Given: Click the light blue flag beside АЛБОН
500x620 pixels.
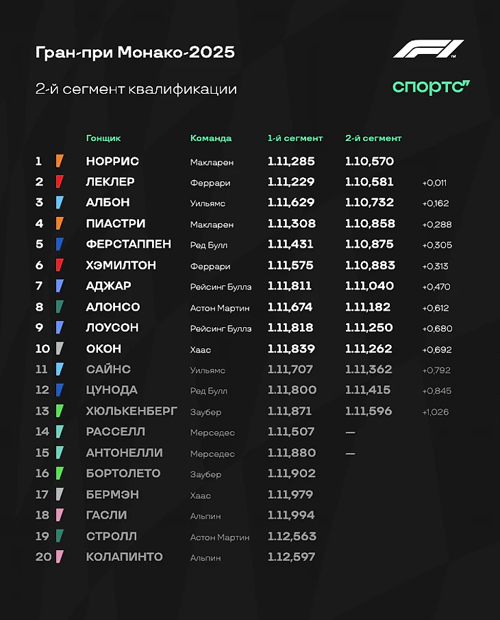Looking at the screenshot, I should [60, 203].
